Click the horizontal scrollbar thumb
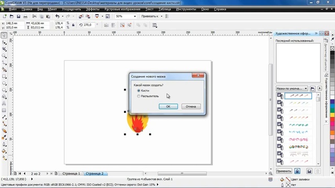Screen dimensions: 335x188 (x=182, y=173)
